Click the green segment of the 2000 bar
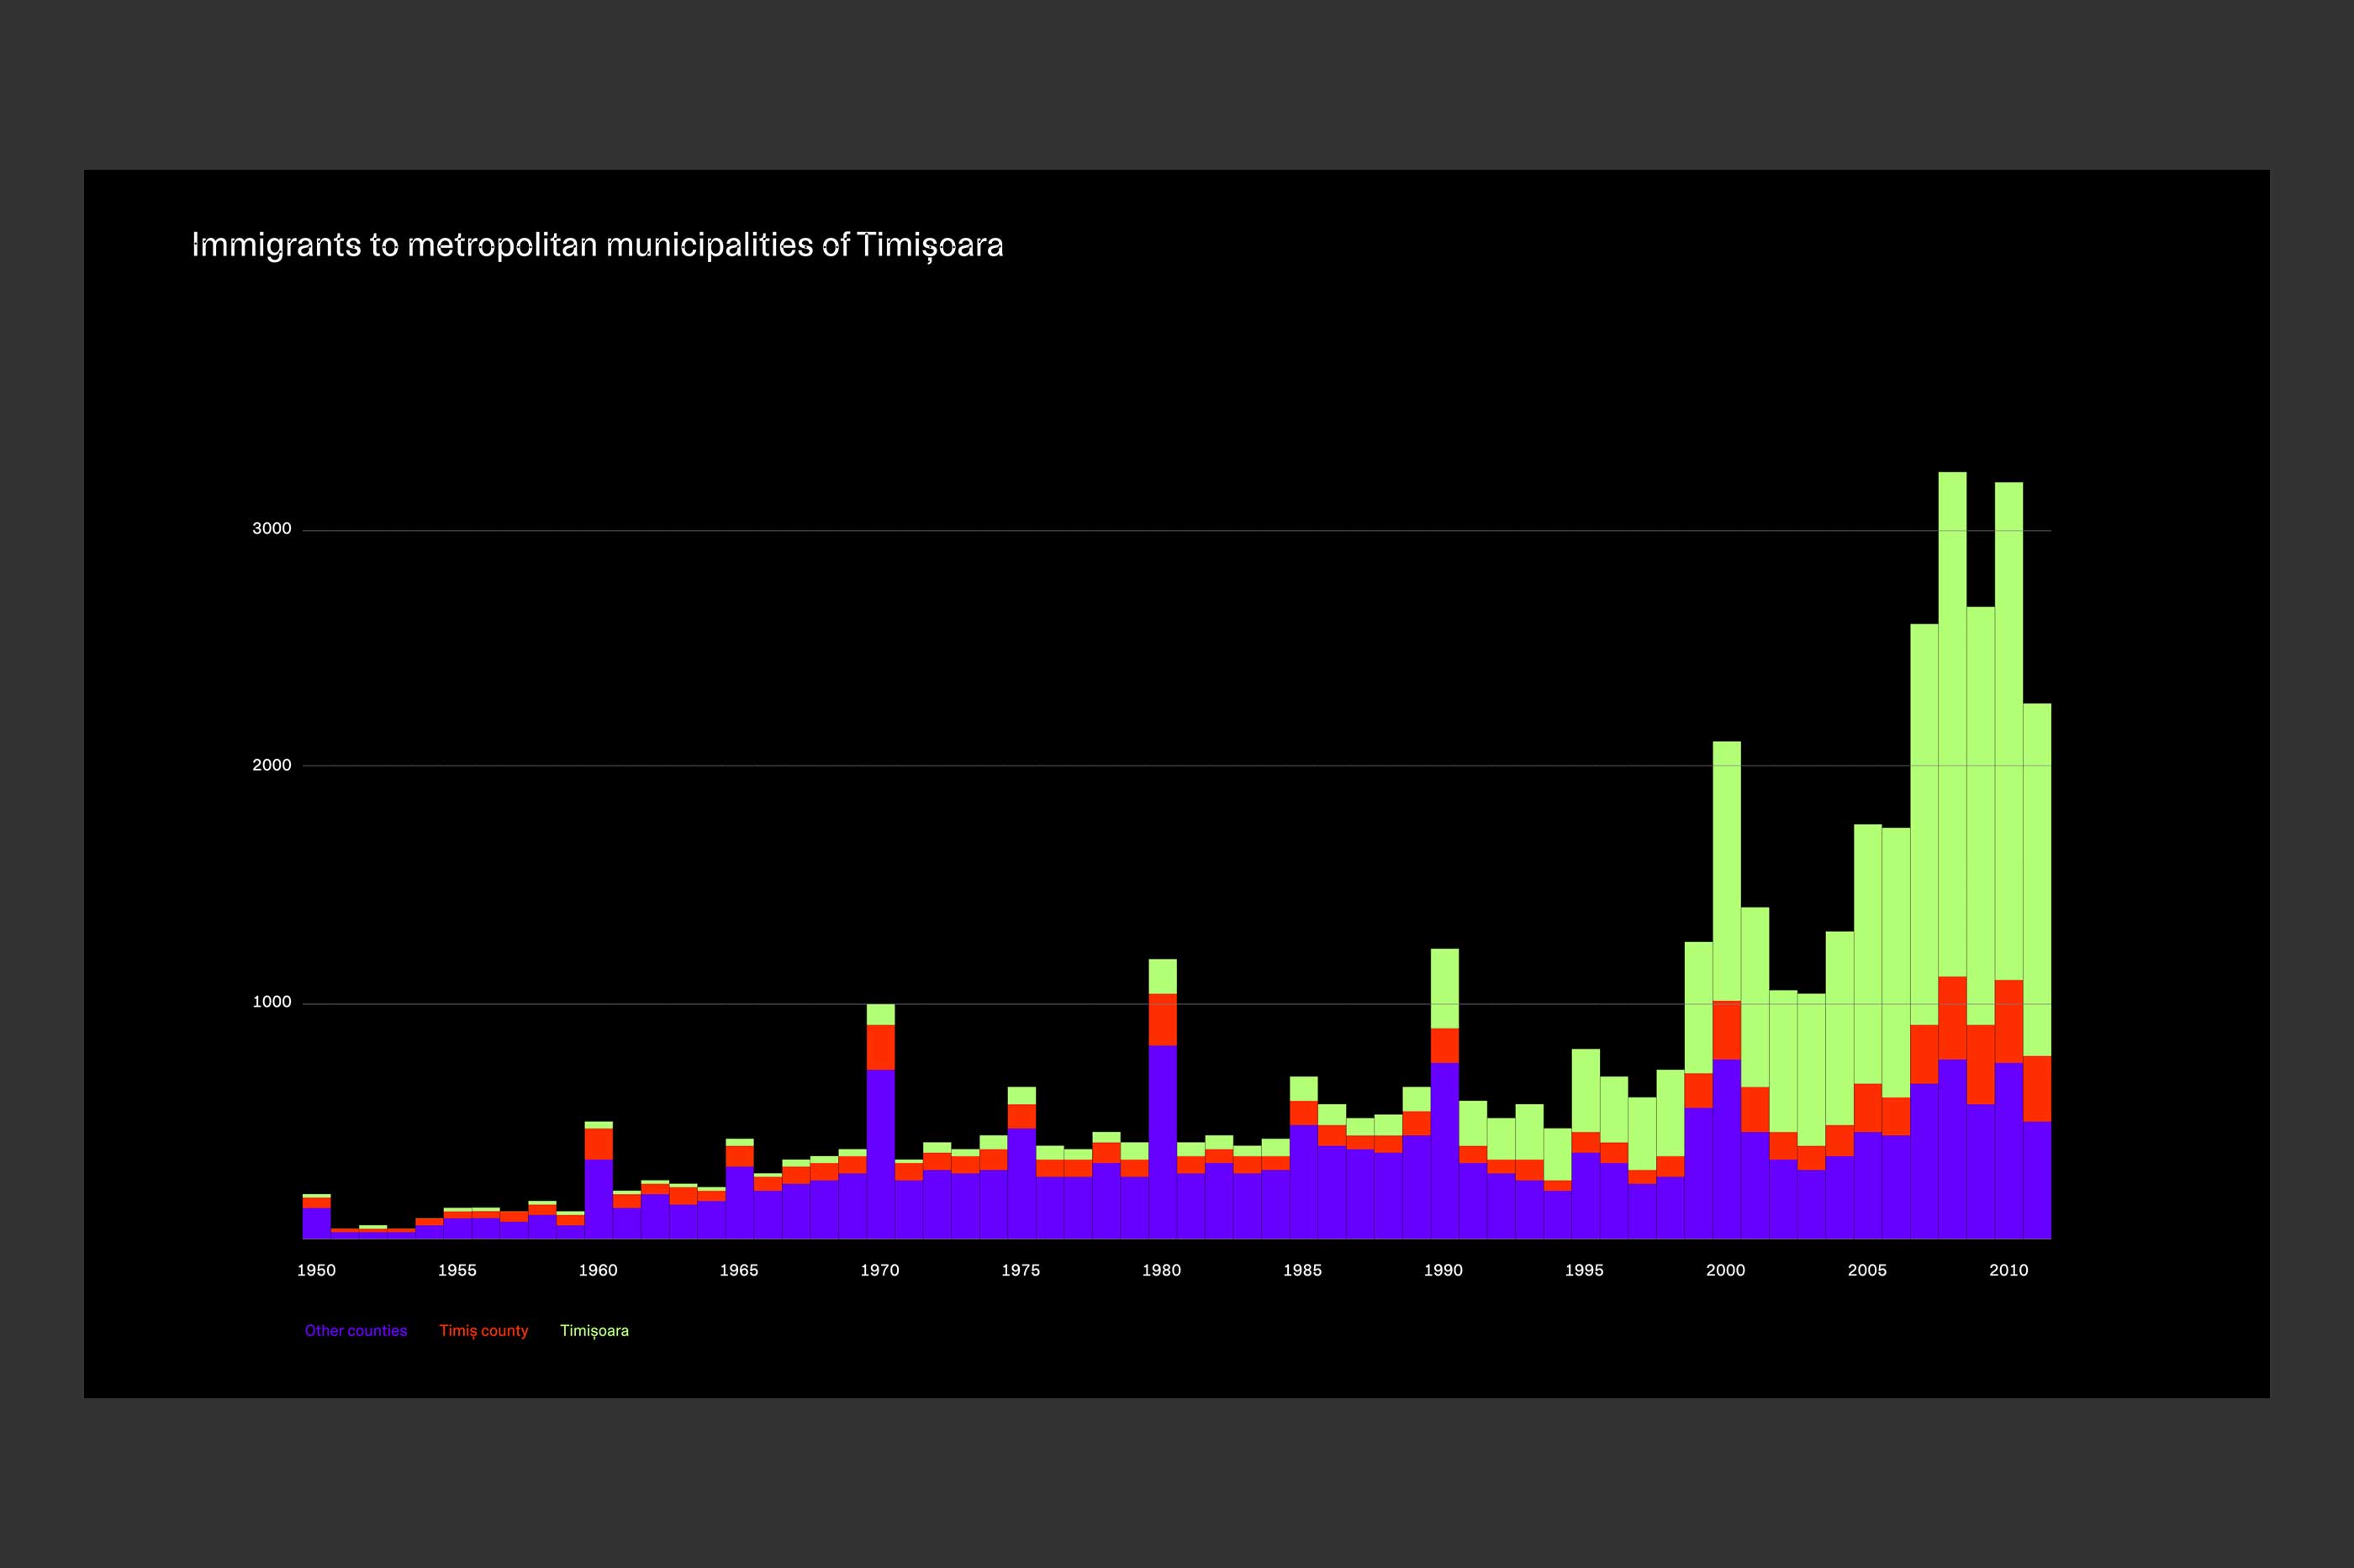 [x=1727, y=870]
